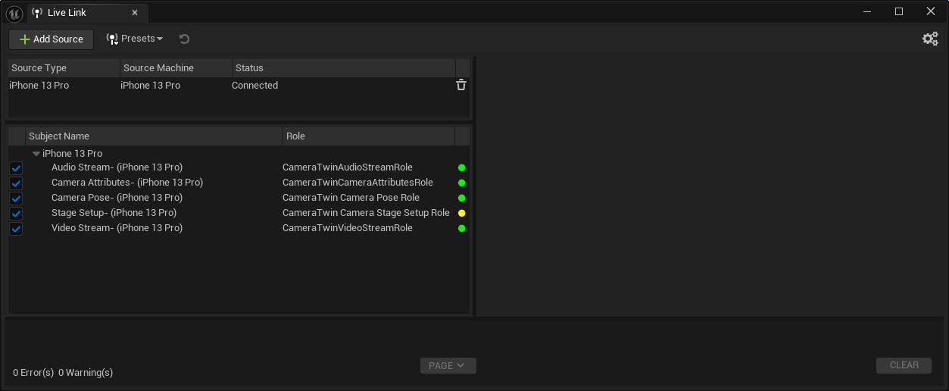Click the green status dot for Camera Pose

pyautogui.click(x=461, y=198)
